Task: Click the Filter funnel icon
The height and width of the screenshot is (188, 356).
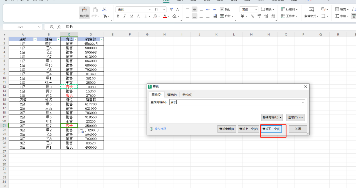Action: 353,16
